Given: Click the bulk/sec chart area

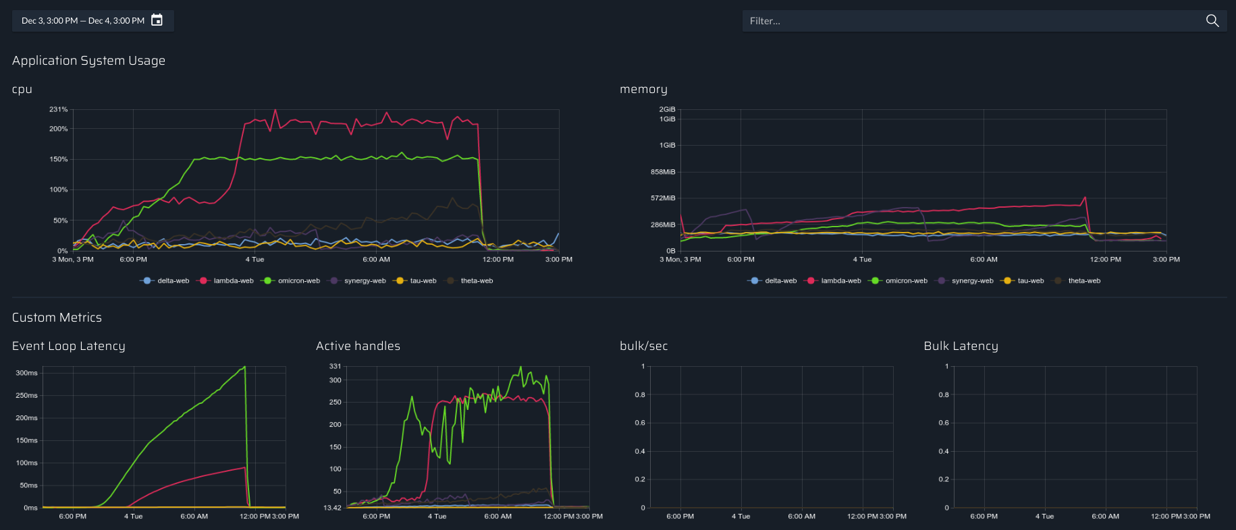Looking at the screenshot, I should pyautogui.click(x=772, y=437).
